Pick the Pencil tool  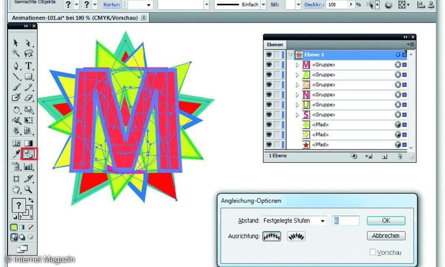29,88
